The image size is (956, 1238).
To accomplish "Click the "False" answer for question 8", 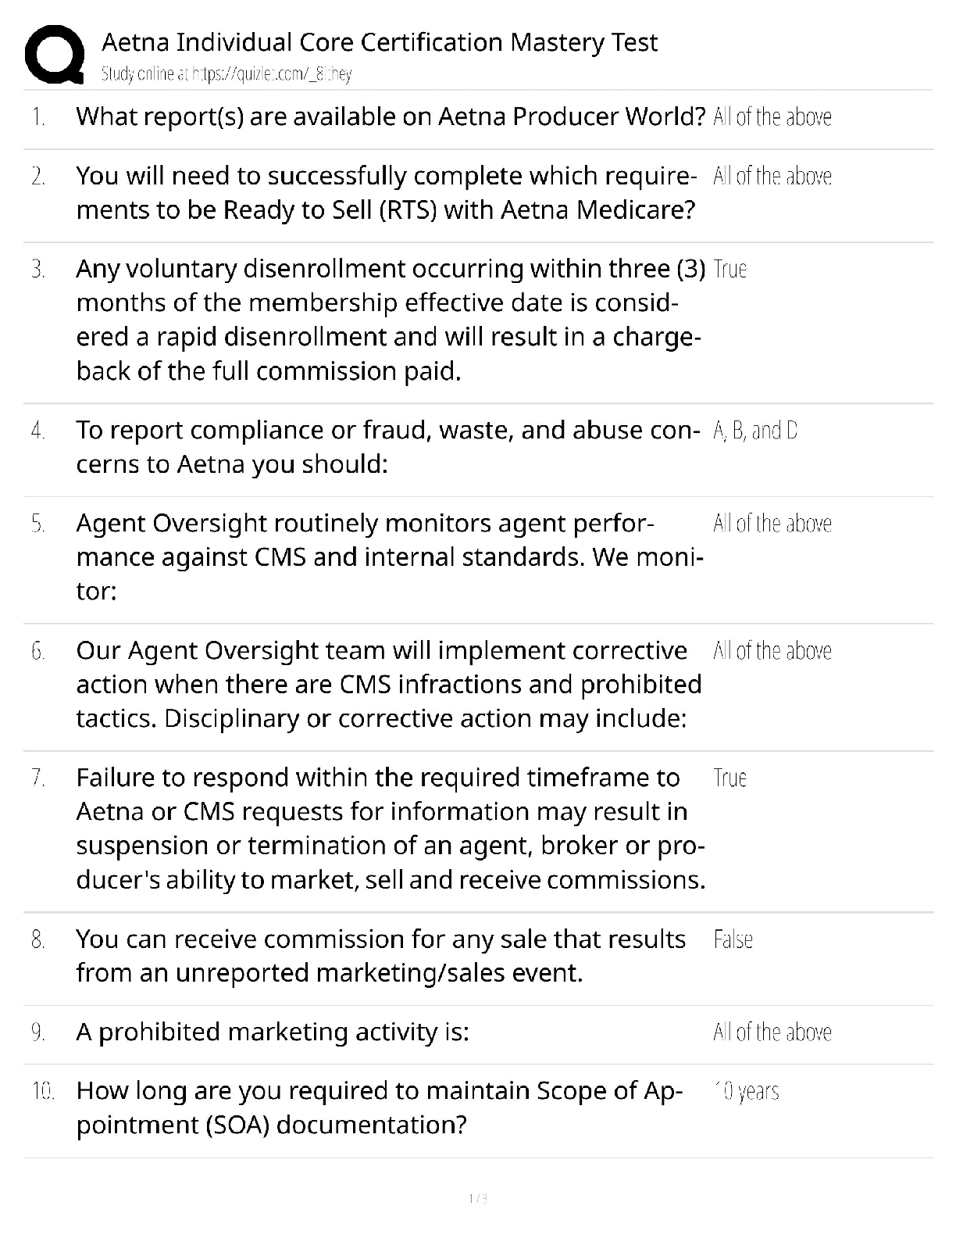I will click(x=733, y=939).
